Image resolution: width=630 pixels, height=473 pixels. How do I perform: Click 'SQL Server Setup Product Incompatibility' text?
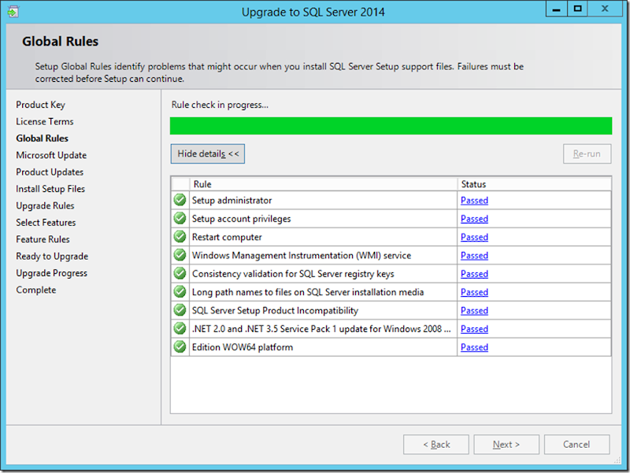(x=275, y=311)
